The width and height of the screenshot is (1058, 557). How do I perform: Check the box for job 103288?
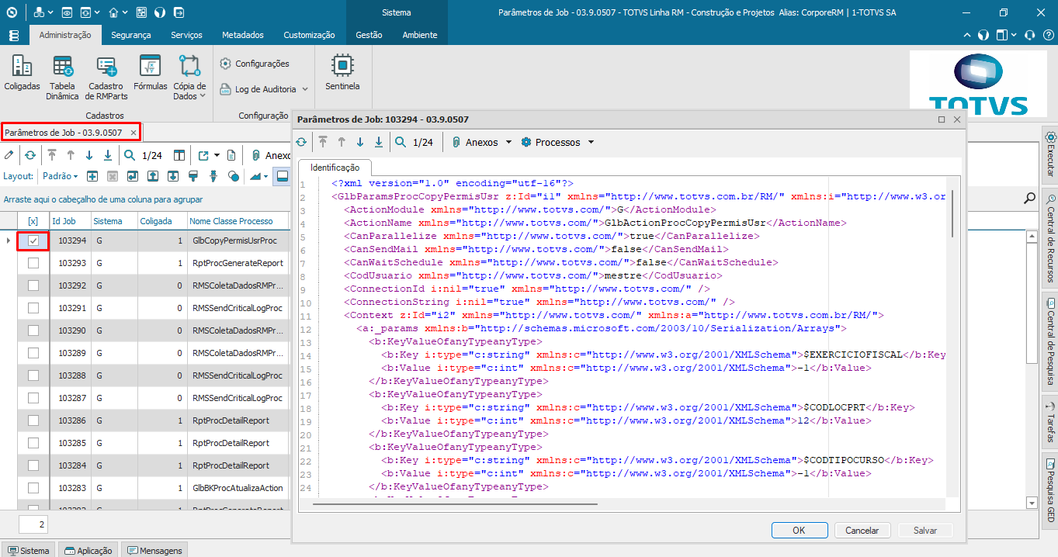tap(33, 375)
